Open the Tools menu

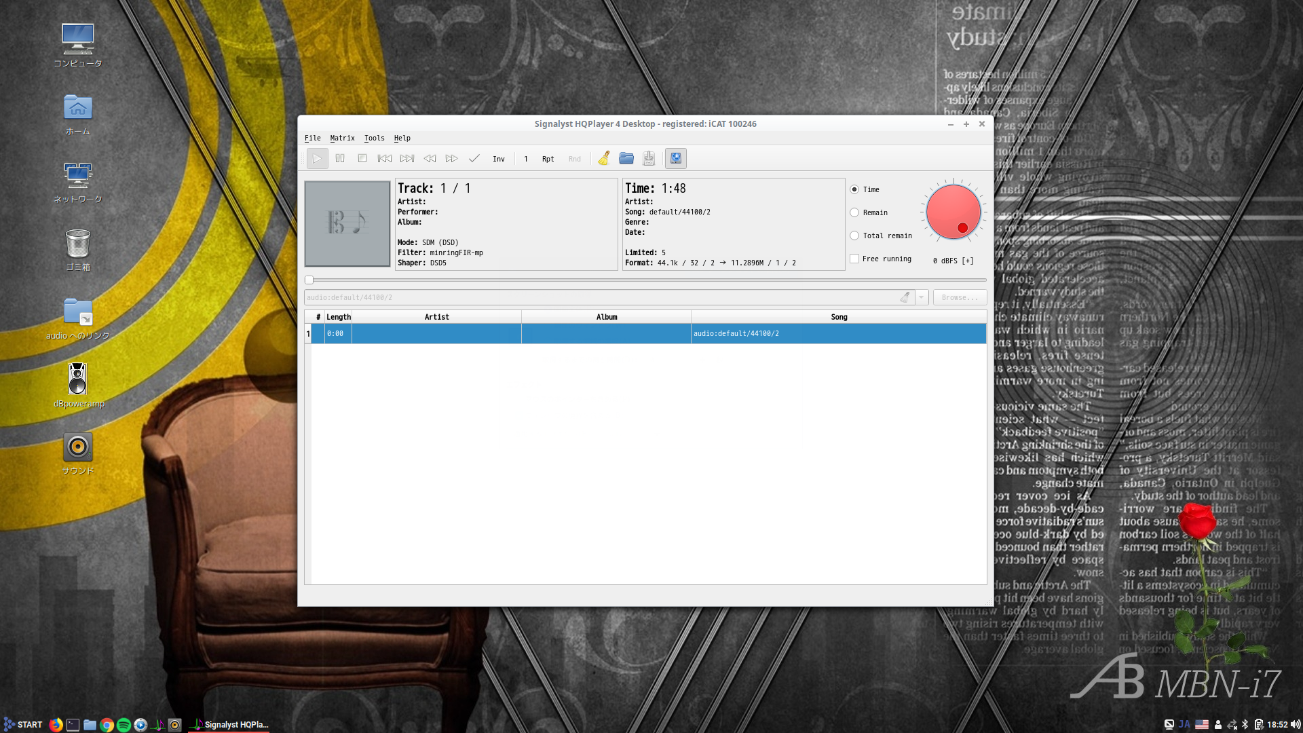pyautogui.click(x=374, y=138)
